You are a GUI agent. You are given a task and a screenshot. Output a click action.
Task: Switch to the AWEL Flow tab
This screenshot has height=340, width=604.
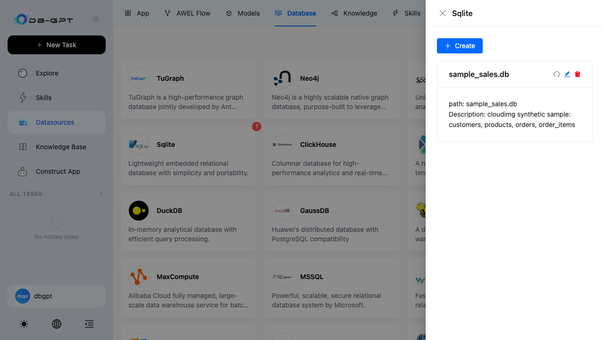pyautogui.click(x=187, y=13)
